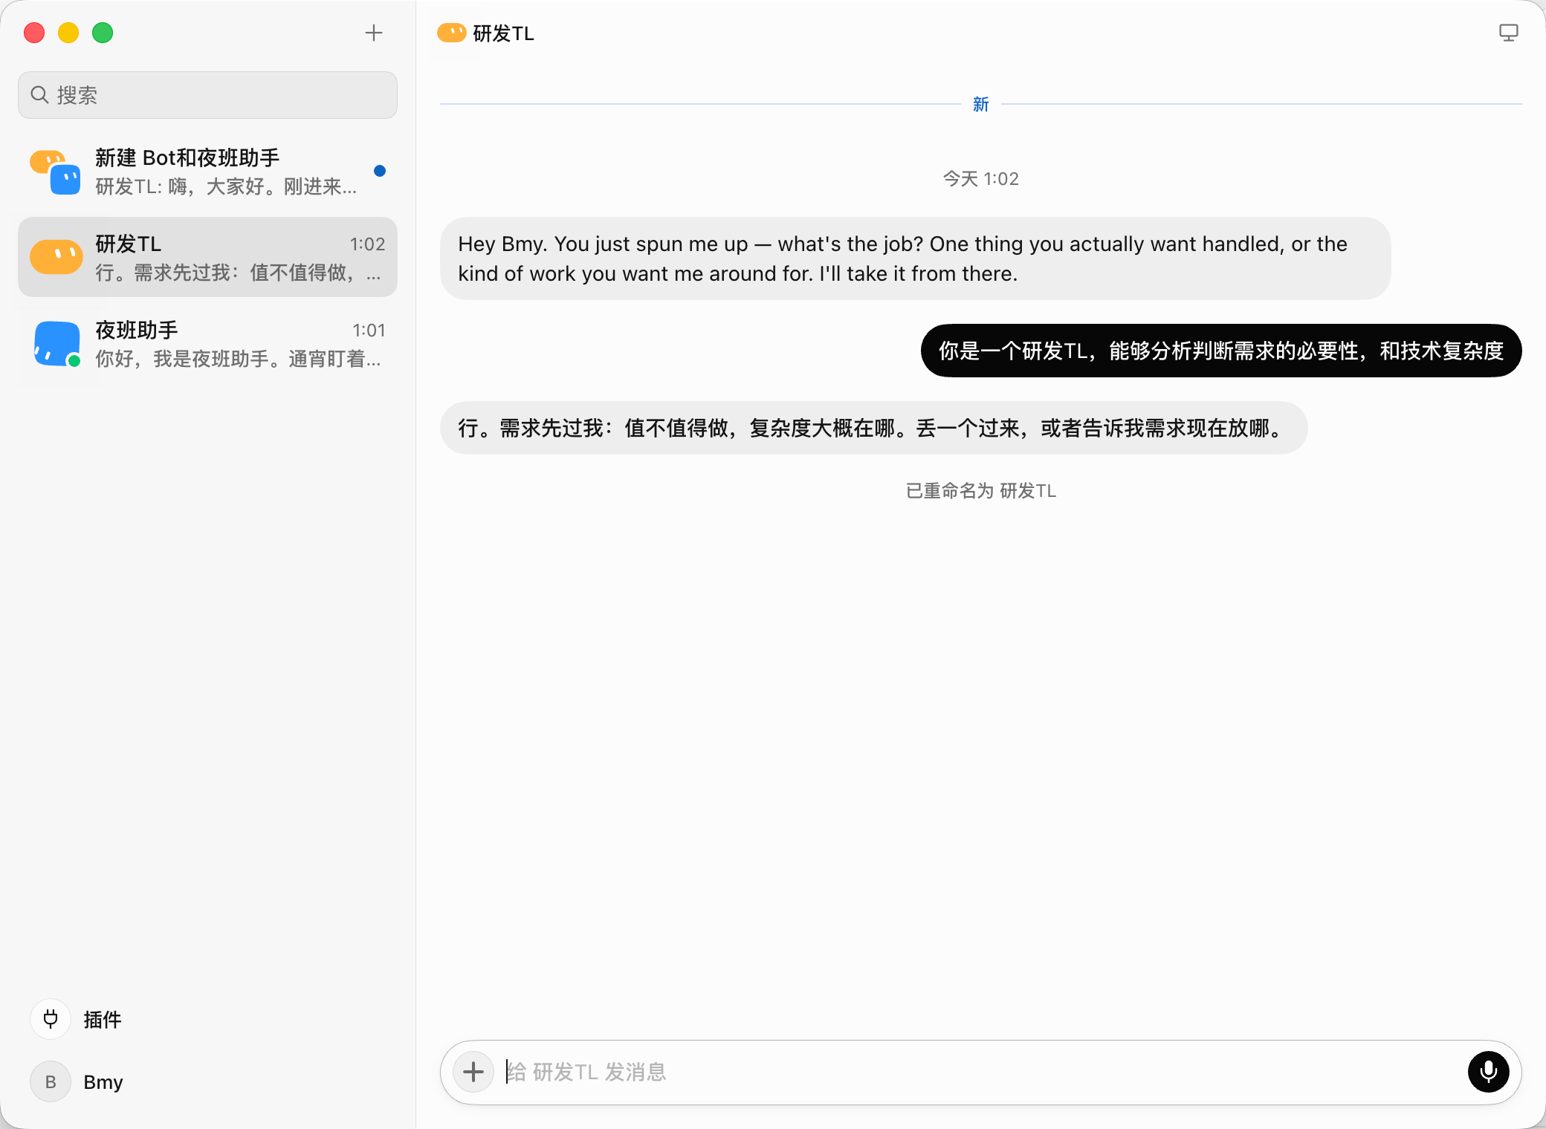Screen dimensions: 1546x1129
Task: Click the blue 夜班助手 avatar
Action: (56, 344)
